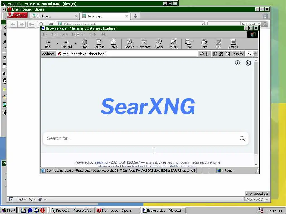The height and width of the screenshot is (214, 286).
Task: Open Discuss in IE toolbar
Action: point(233,44)
